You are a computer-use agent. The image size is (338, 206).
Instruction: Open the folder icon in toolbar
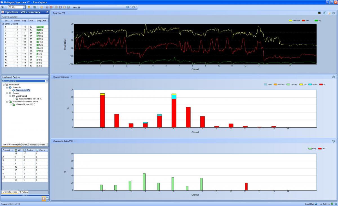click(42, 7)
